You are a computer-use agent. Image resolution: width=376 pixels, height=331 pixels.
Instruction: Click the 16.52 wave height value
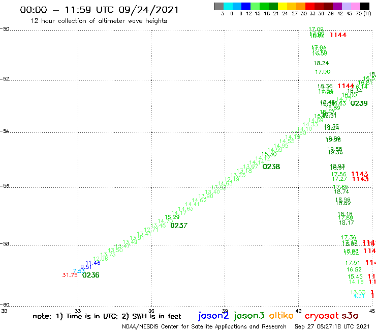(x=354, y=270)
